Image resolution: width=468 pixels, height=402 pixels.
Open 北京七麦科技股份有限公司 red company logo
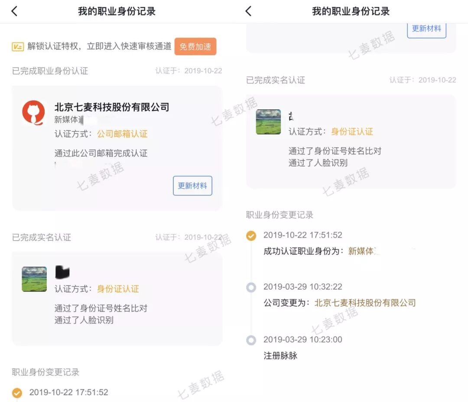(33, 113)
